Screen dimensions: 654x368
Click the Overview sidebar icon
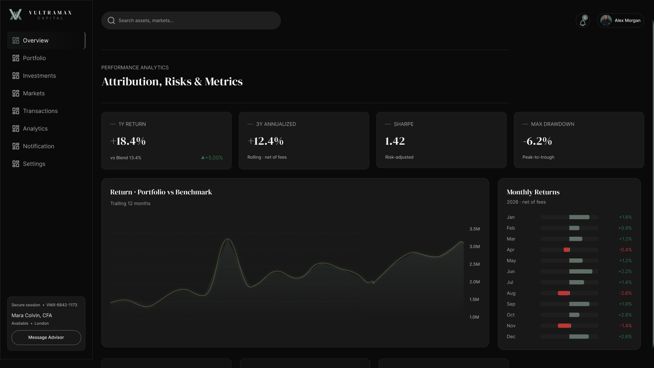click(16, 40)
